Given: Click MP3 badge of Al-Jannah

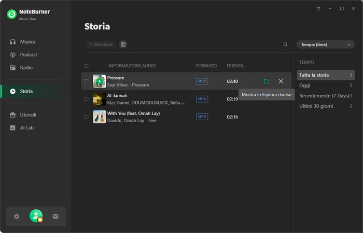Looking at the screenshot, I should pos(202,99).
